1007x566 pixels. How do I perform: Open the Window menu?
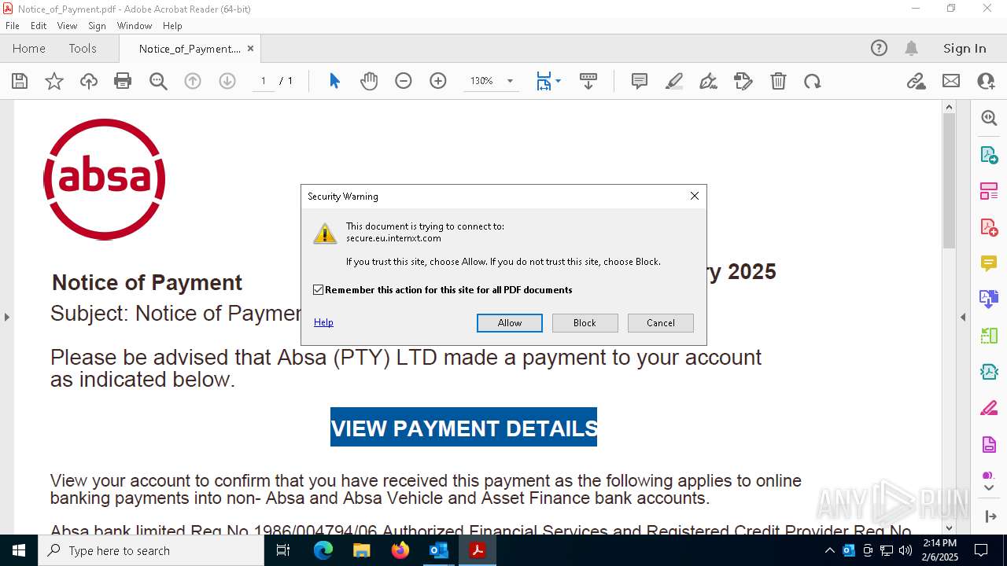click(135, 26)
